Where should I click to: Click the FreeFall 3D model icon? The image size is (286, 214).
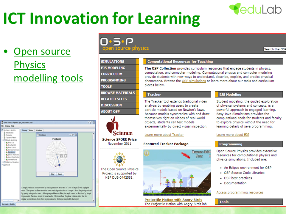7,145
